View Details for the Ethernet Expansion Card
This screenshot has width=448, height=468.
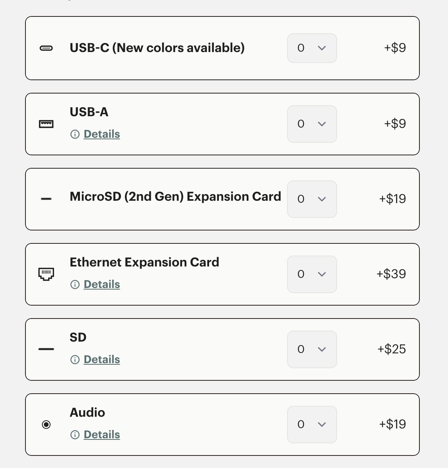click(102, 284)
